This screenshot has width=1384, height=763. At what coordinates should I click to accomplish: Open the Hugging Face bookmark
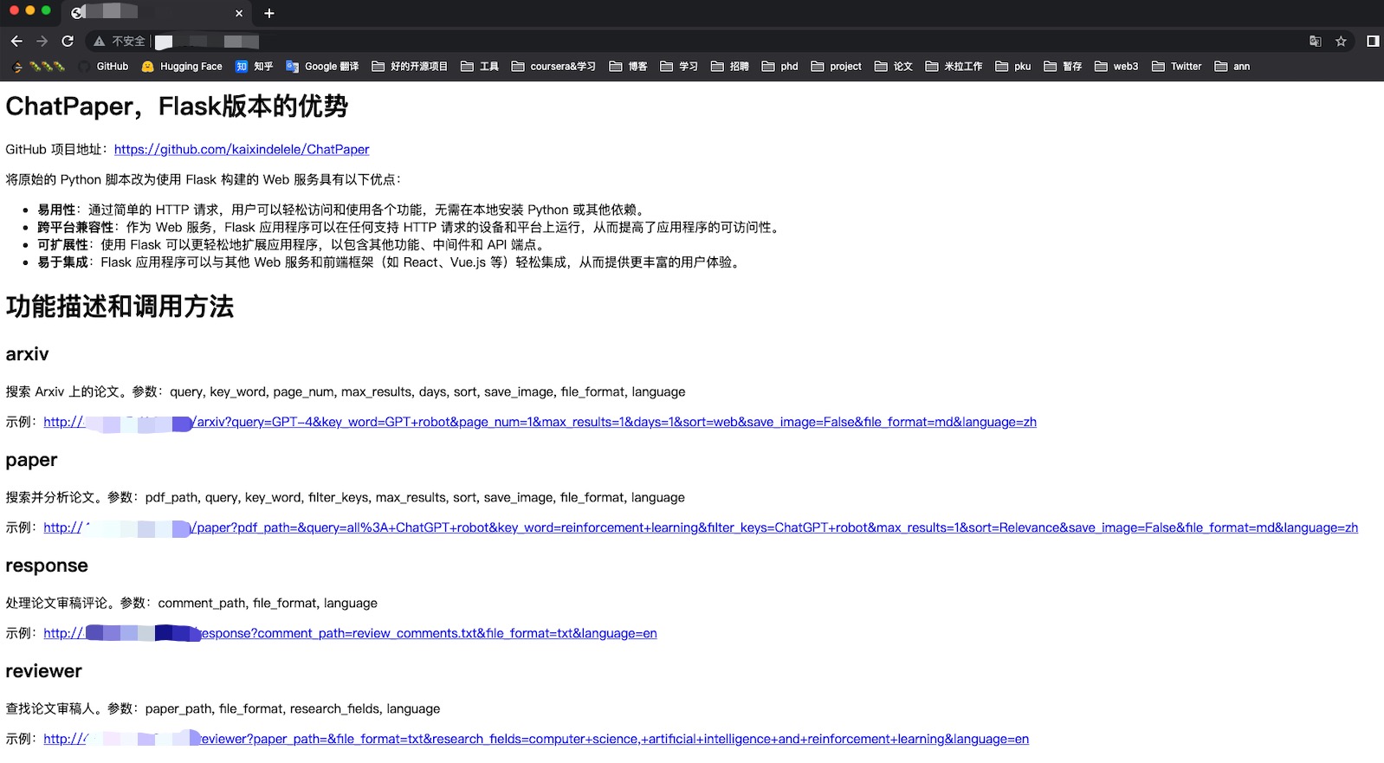[x=182, y=66]
